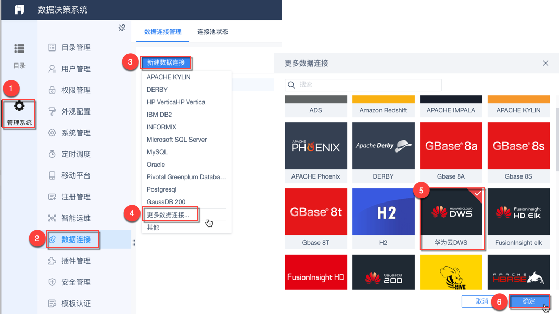
Task: Open 注册管理 in sidebar
Action: click(x=76, y=197)
